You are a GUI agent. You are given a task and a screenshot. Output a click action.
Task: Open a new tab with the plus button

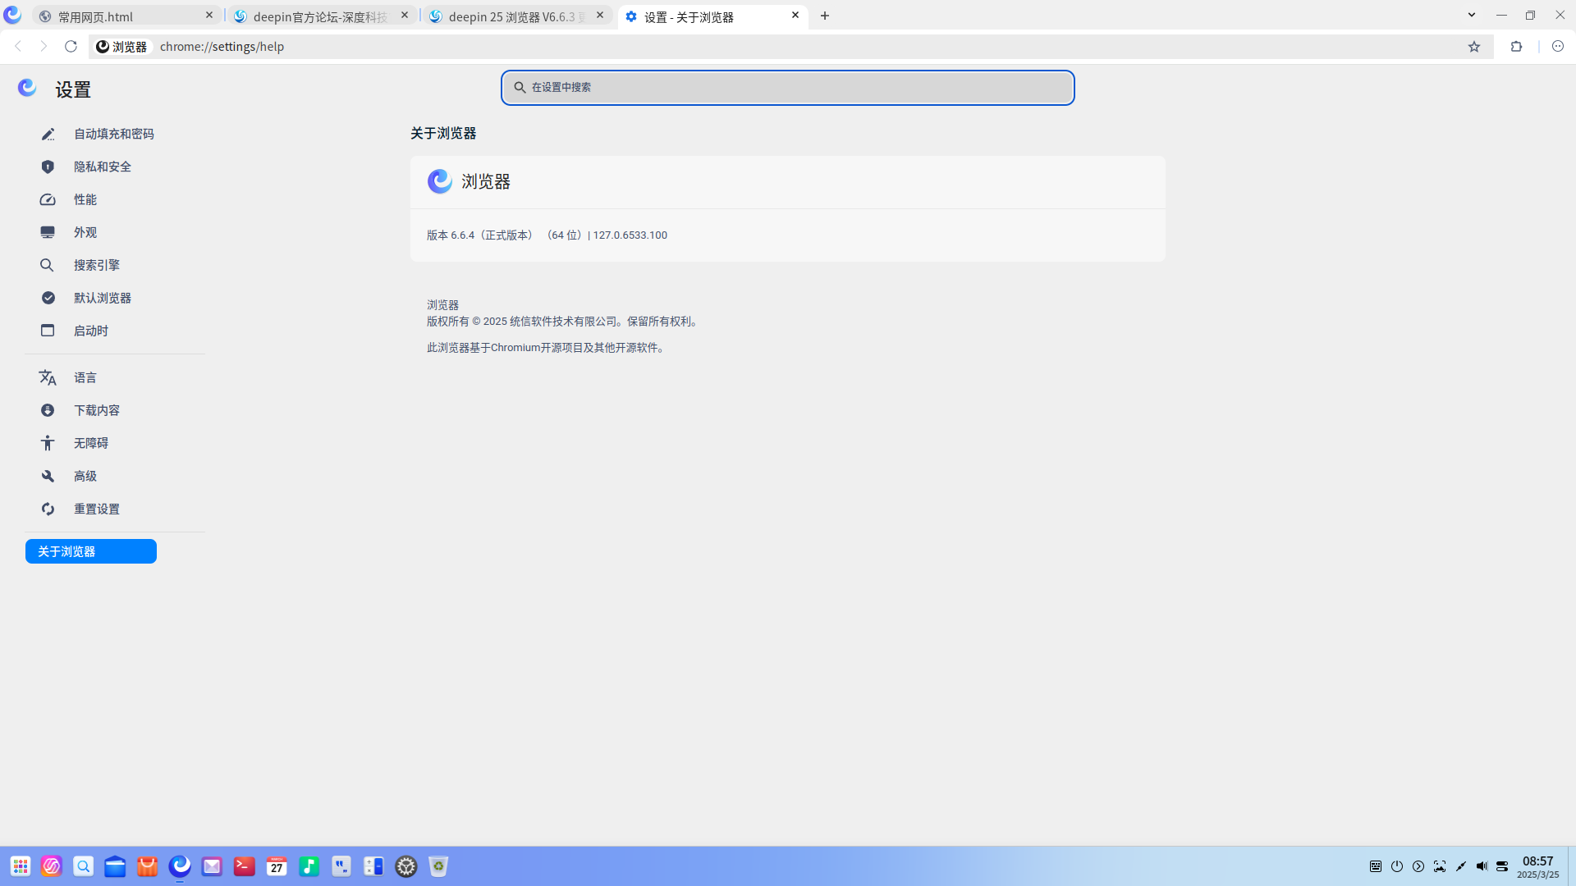825,16
